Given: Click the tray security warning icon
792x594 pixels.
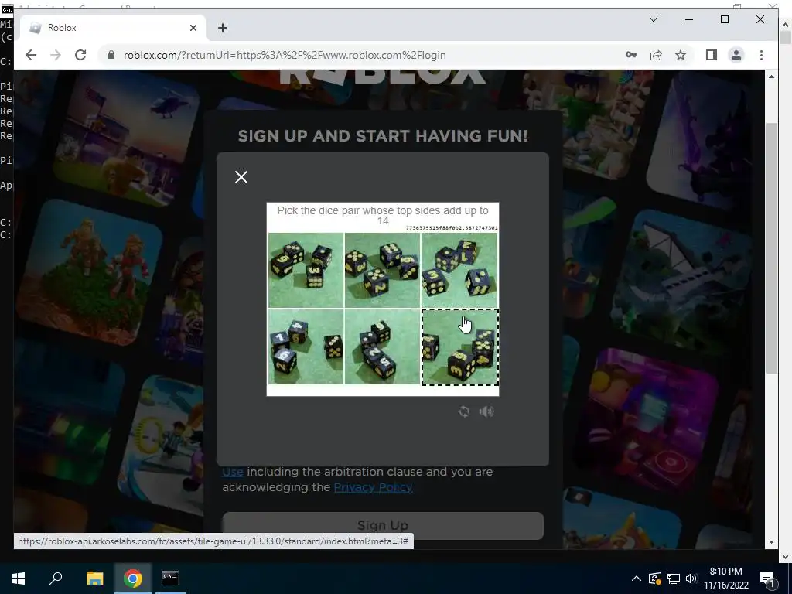Looking at the screenshot, I should 655,579.
